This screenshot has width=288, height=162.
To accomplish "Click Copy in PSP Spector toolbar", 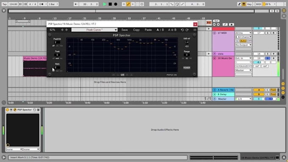I will pos(136,30).
